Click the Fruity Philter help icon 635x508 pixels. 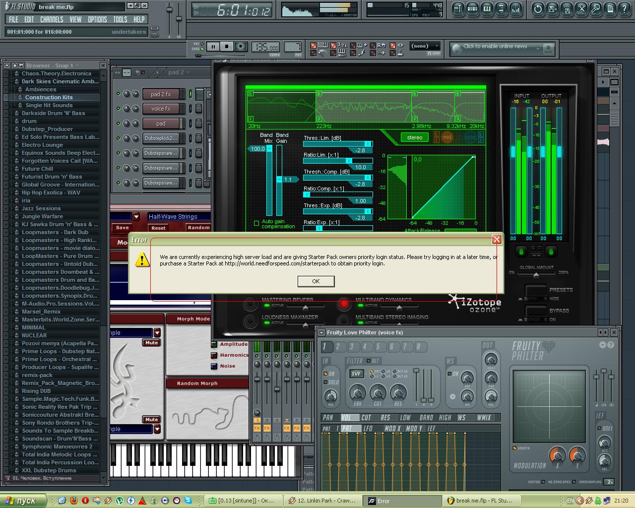pyautogui.click(x=611, y=345)
